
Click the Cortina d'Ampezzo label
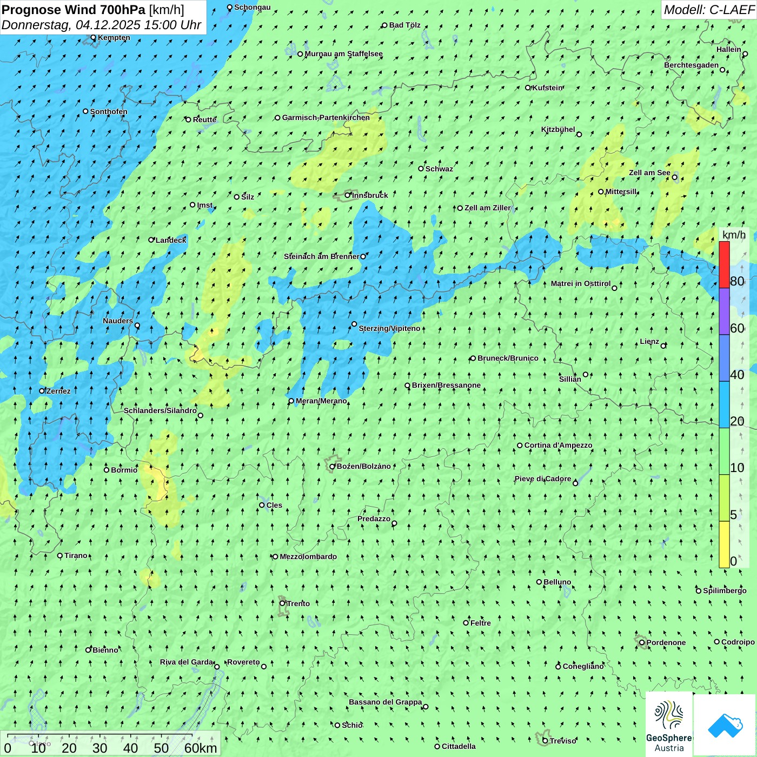[559, 445]
